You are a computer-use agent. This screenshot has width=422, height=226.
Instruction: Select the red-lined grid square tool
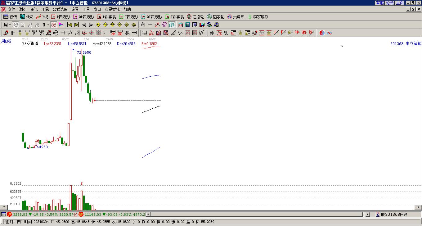(187, 33)
